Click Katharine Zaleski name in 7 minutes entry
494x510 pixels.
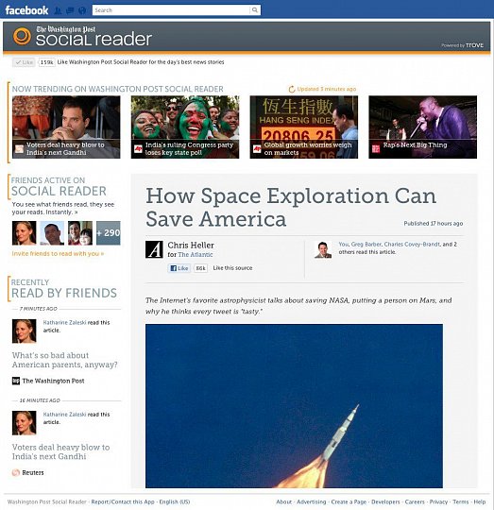pyautogui.click(x=64, y=322)
